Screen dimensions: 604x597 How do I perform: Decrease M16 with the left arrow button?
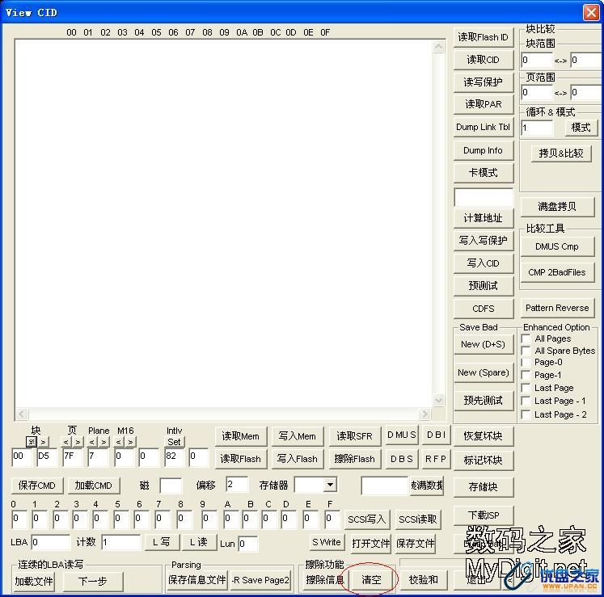pyautogui.click(x=119, y=442)
